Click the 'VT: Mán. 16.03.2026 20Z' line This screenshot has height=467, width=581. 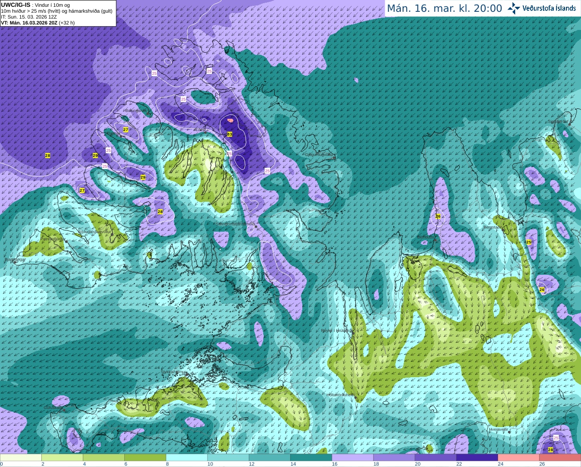pos(38,23)
